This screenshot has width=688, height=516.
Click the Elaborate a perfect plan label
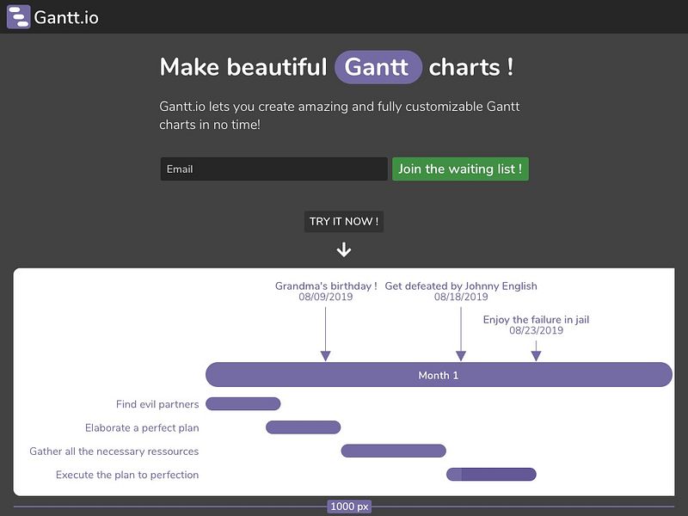[142, 427]
